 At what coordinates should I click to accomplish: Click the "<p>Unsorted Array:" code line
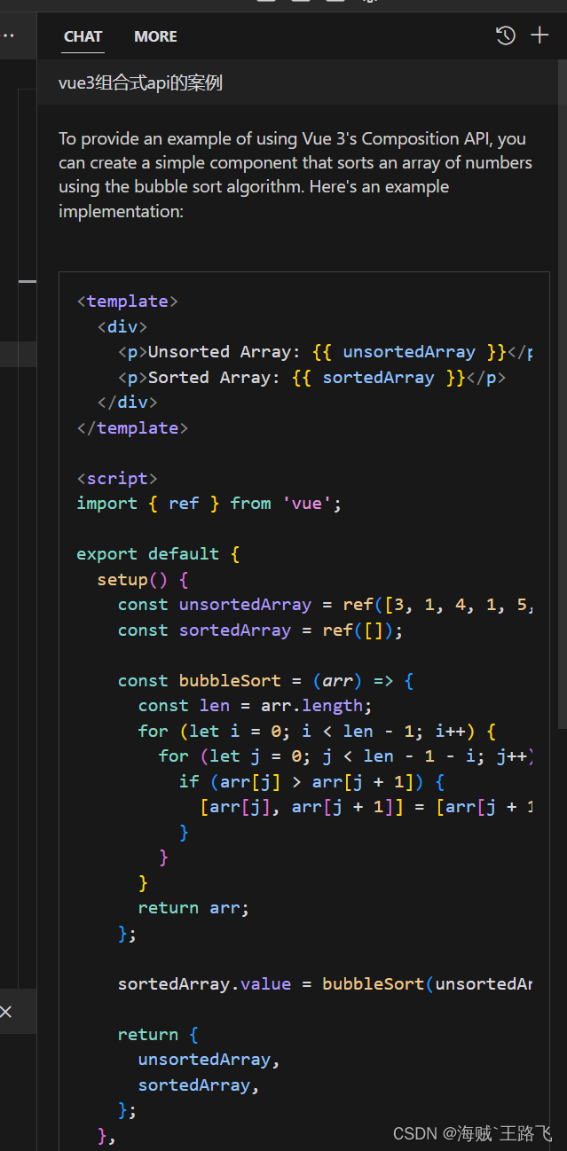click(325, 352)
